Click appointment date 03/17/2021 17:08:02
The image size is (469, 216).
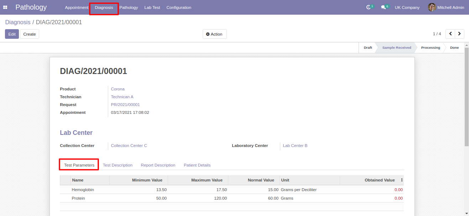click(130, 112)
